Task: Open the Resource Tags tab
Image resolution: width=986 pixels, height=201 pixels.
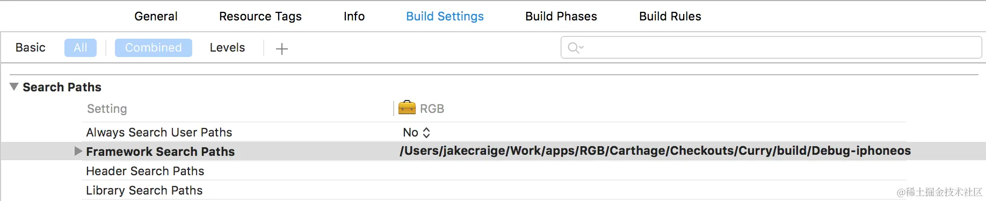Action: (260, 16)
